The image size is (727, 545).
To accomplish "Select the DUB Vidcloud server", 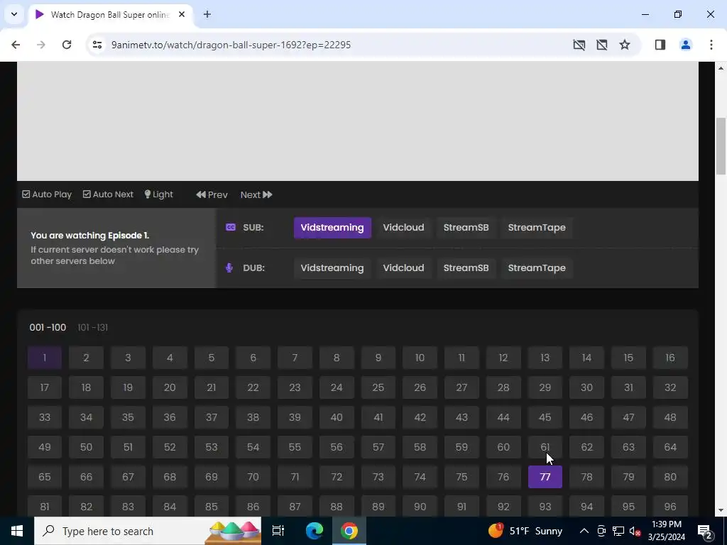I will pyautogui.click(x=403, y=268).
